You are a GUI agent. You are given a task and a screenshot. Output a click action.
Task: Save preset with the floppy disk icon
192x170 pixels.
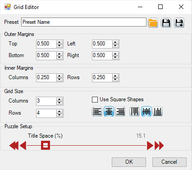166,23
